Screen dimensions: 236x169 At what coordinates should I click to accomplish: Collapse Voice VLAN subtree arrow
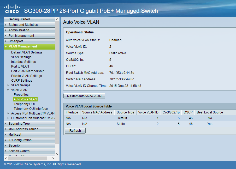[8, 90]
